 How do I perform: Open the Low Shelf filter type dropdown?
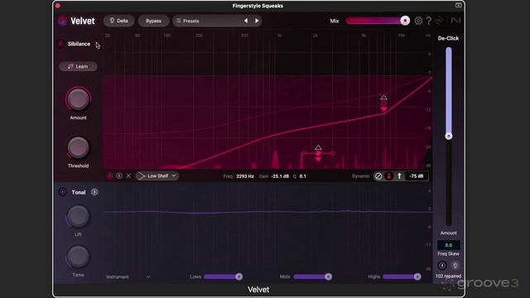coord(157,175)
